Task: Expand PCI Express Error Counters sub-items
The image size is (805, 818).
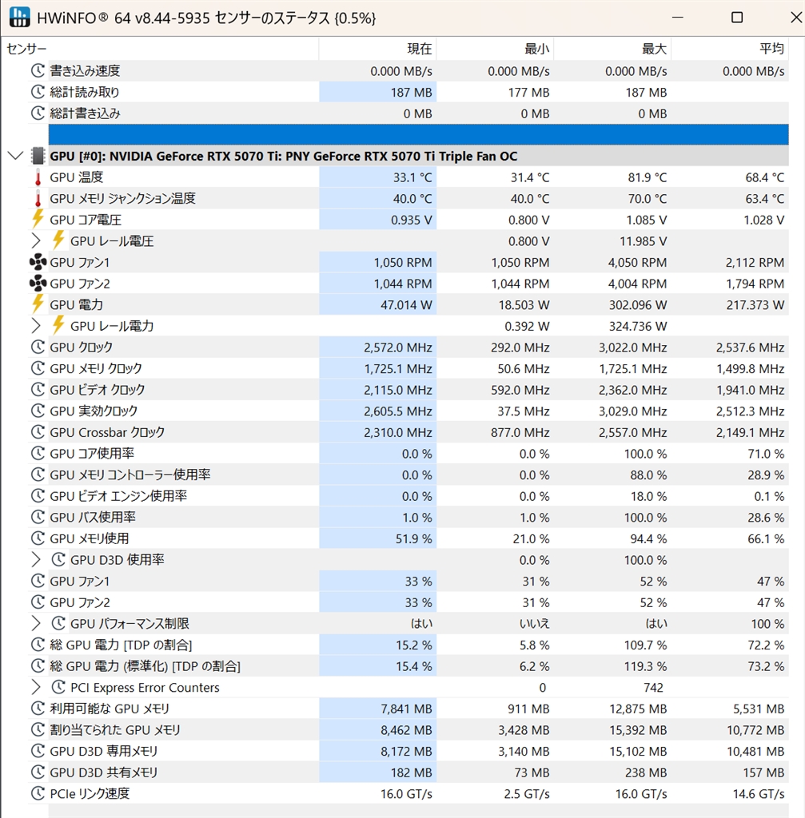Action: point(35,688)
